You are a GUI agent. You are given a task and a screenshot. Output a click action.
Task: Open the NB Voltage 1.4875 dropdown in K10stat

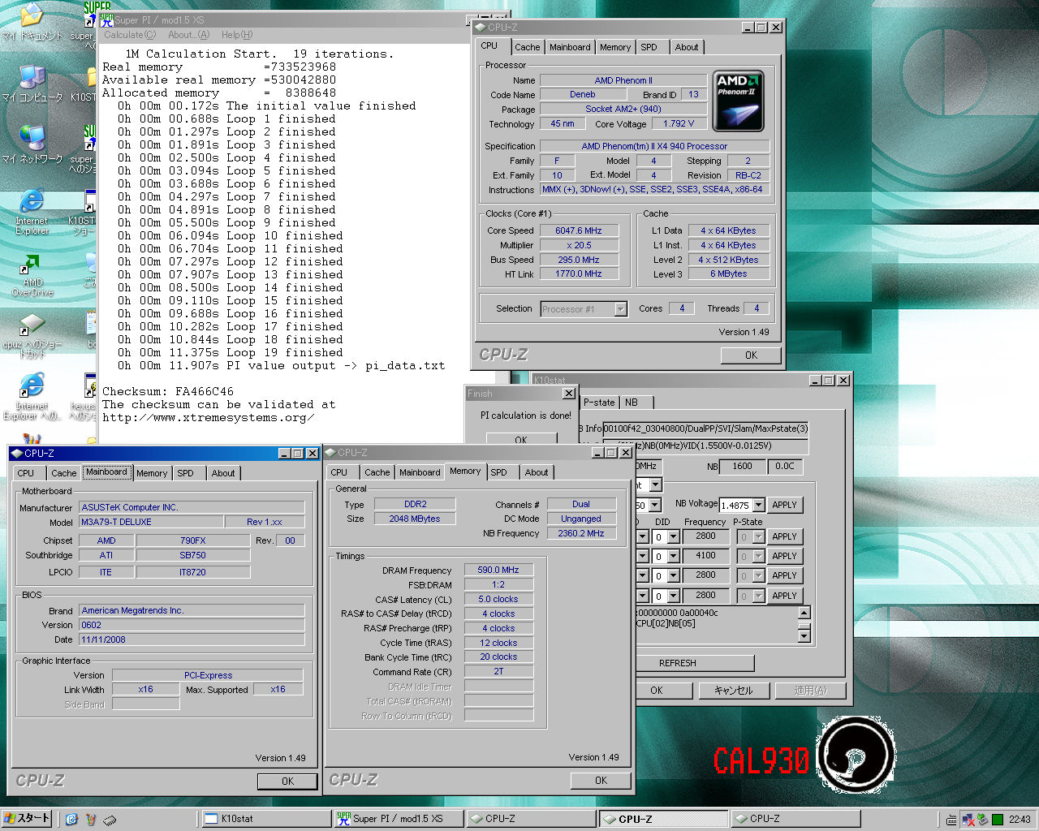pyautogui.click(x=758, y=505)
